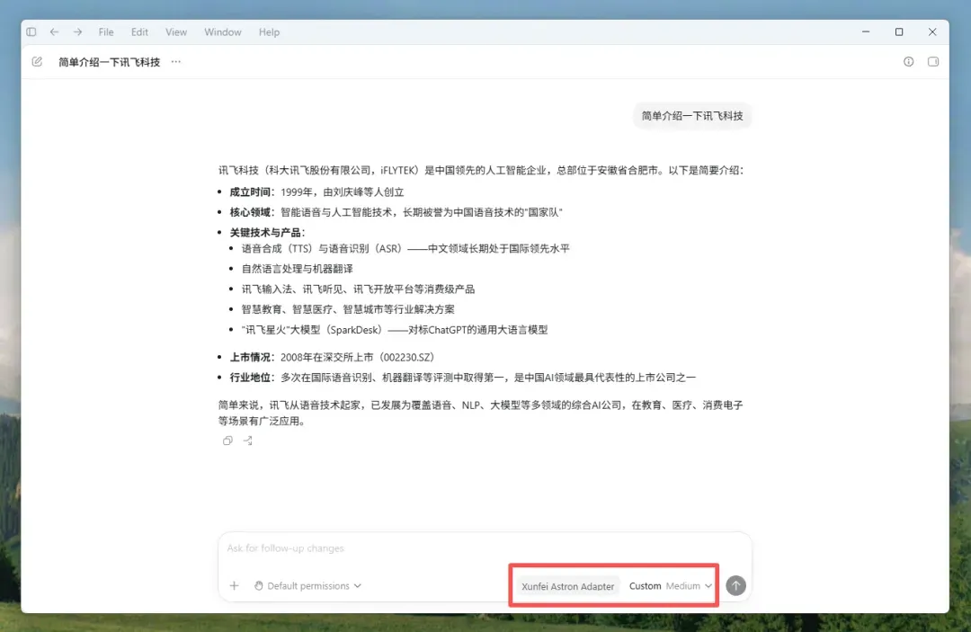
Task: Click the 自然语言处理与机器翻译 bullet
Action: [298, 269]
